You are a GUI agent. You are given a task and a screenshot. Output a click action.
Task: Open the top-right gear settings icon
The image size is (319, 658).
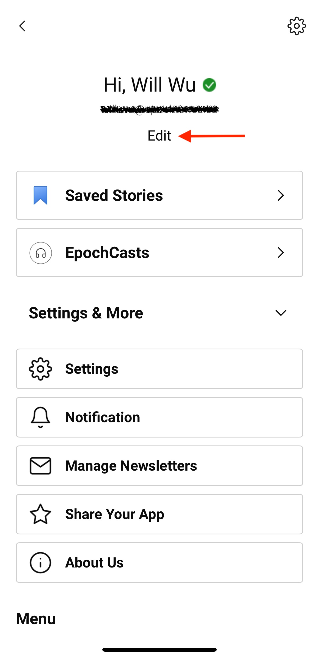tap(297, 26)
